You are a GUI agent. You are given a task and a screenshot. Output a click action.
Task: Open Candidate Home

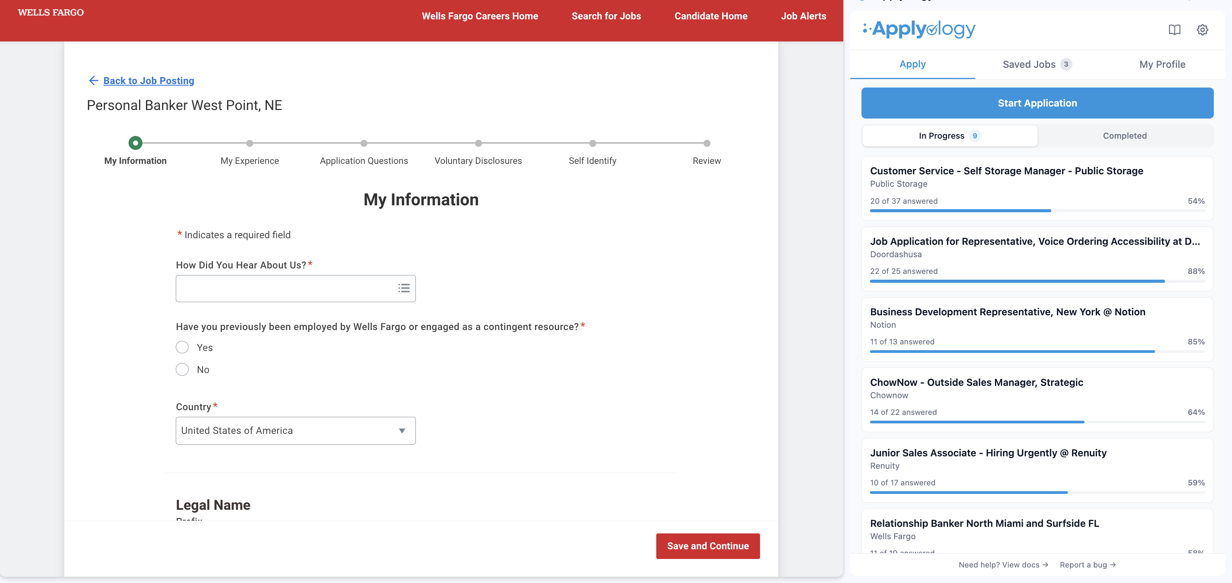(711, 16)
